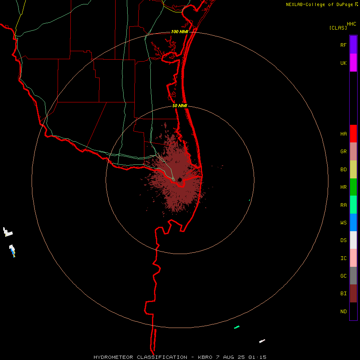Click the upper white echo at the left edge
The height and width of the screenshot is (360, 360).
8,232
